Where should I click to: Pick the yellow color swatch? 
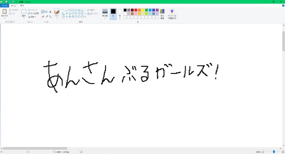coord(143,10)
